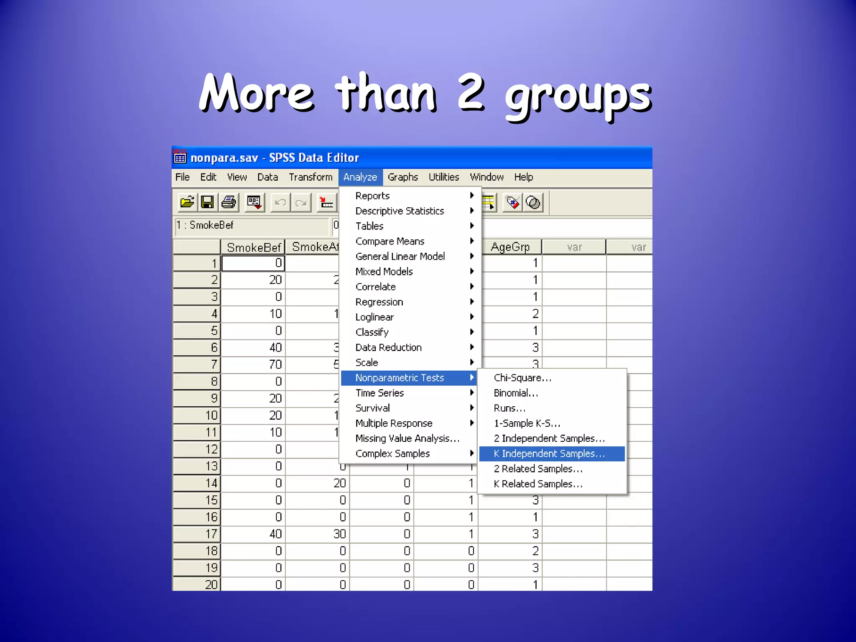Screen dimensions: 856x642
Task: Click the Open File folder icon
Action: tap(187, 203)
